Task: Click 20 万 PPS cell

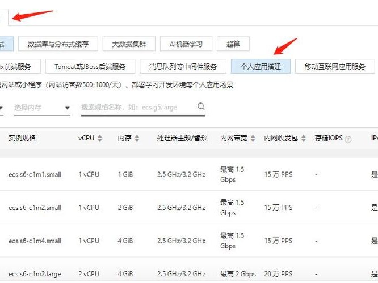Action: point(278,273)
